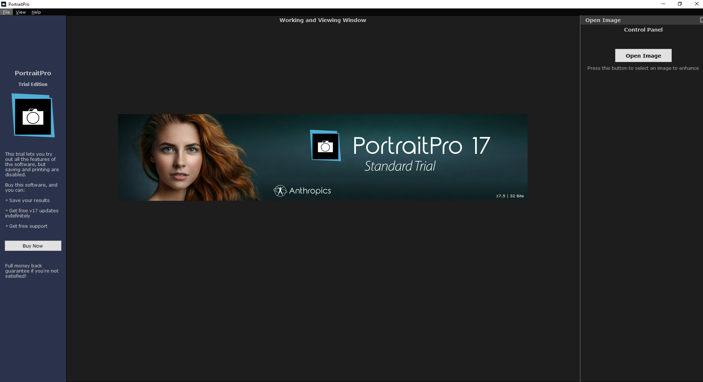Viewport: 703px width, 382px height.
Task: Click the PortraitPro title bar app icon
Action: coord(4,4)
